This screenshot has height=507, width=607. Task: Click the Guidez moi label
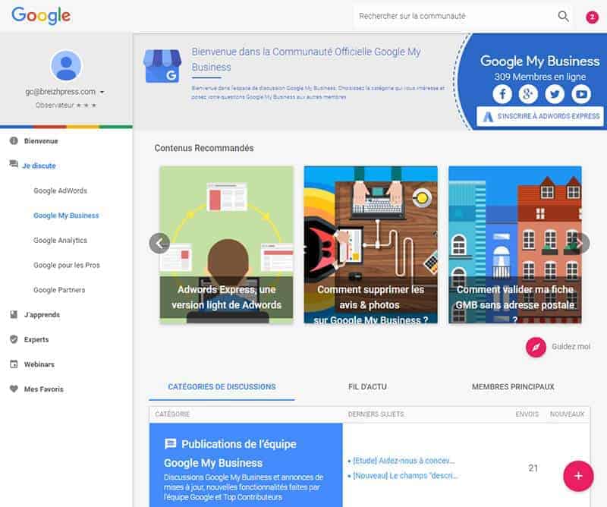pos(571,347)
